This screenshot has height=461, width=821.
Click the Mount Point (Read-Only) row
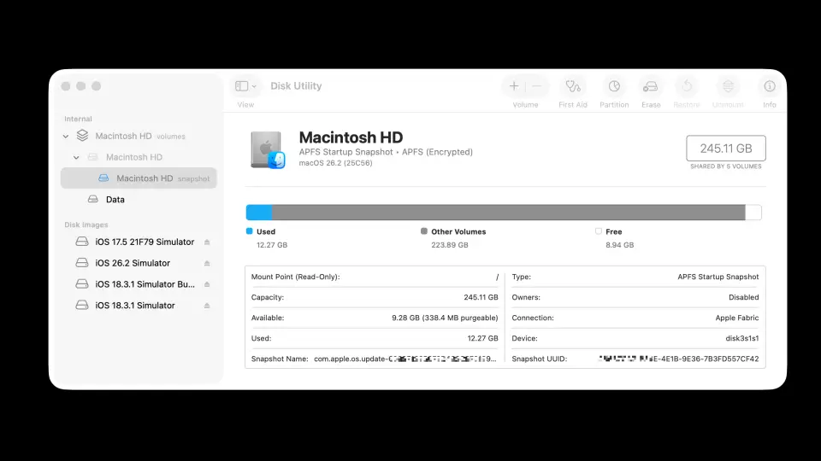(x=375, y=277)
